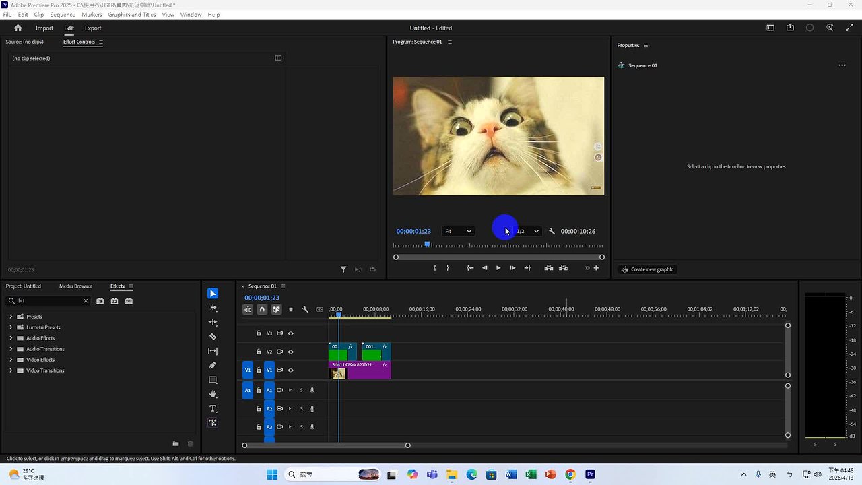The image size is (862, 485).
Task: Click the Create new graphic button
Action: point(647,269)
